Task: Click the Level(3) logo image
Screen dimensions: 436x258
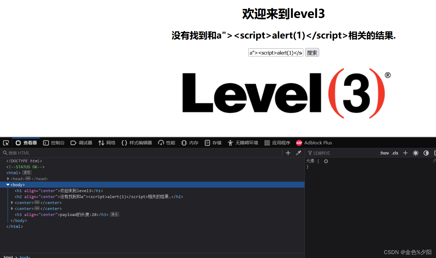Action: click(286, 93)
